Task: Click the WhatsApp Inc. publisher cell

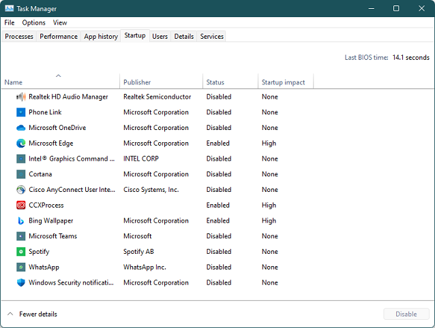Action: pos(145,267)
